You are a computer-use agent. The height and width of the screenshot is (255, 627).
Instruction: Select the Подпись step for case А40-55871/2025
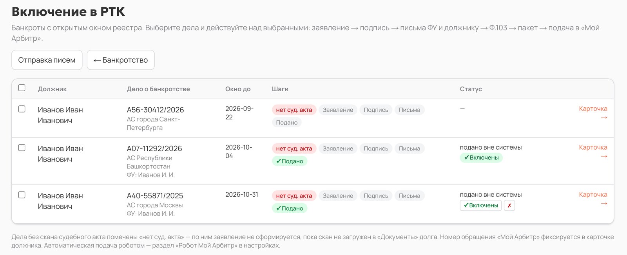click(x=376, y=195)
